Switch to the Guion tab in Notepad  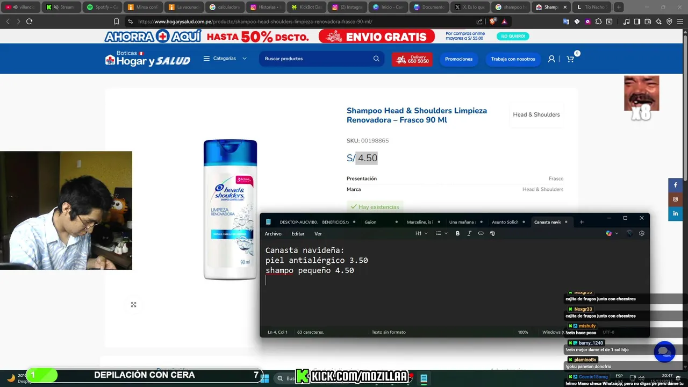pos(381,222)
